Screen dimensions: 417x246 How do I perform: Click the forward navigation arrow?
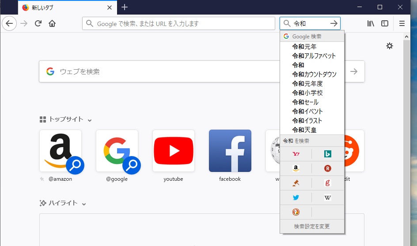24,24
